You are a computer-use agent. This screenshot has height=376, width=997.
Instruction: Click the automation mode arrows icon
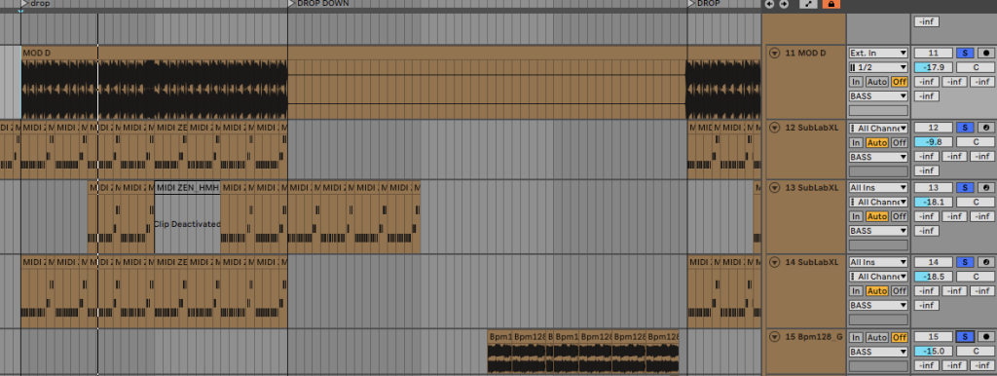click(x=808, y=4)
